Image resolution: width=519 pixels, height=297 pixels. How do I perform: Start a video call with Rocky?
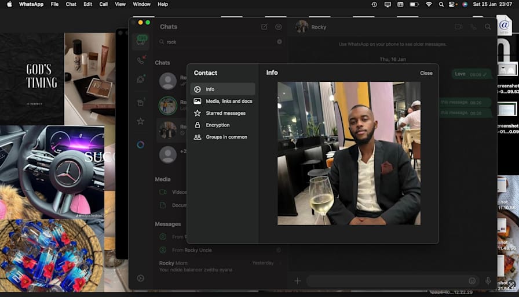pos(458,27)
